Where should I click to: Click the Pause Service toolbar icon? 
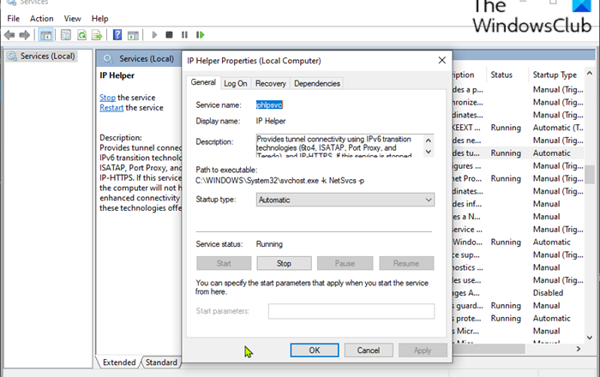(184, 35)
